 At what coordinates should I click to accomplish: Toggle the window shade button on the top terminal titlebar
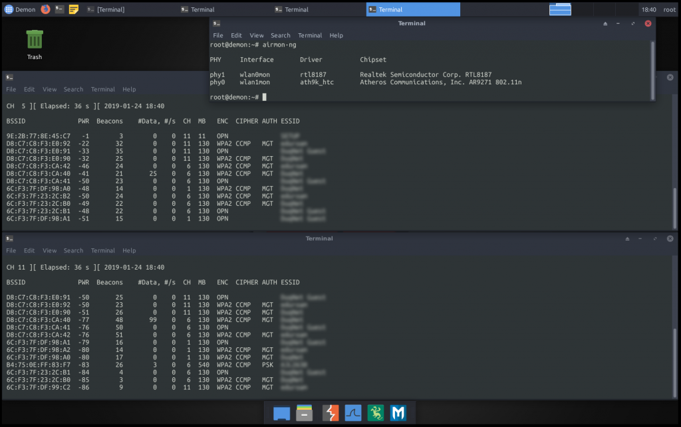(x=604, y=23)
